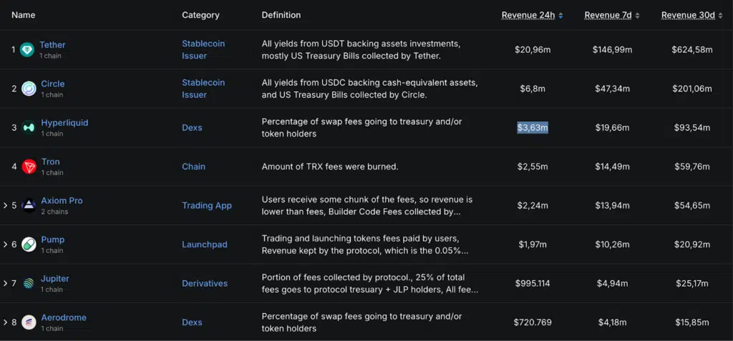Open the Trading App category link

(x=206, y=206)
